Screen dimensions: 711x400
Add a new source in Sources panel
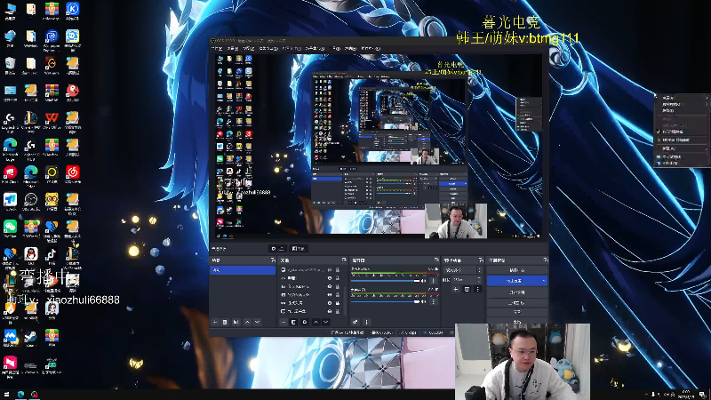284,322
